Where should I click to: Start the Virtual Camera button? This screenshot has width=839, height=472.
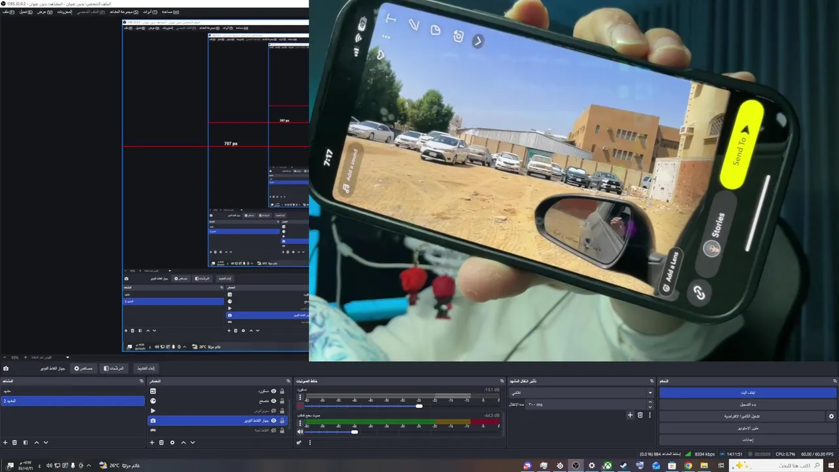742,416
